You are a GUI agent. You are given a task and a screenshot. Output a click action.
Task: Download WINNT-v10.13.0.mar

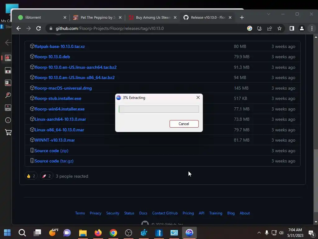click(55, 140)
